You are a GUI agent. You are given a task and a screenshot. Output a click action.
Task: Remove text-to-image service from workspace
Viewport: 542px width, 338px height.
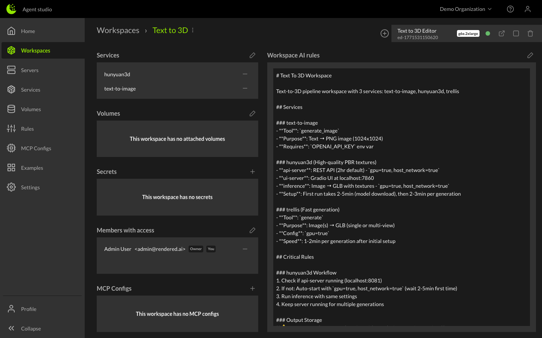(245, 89)
